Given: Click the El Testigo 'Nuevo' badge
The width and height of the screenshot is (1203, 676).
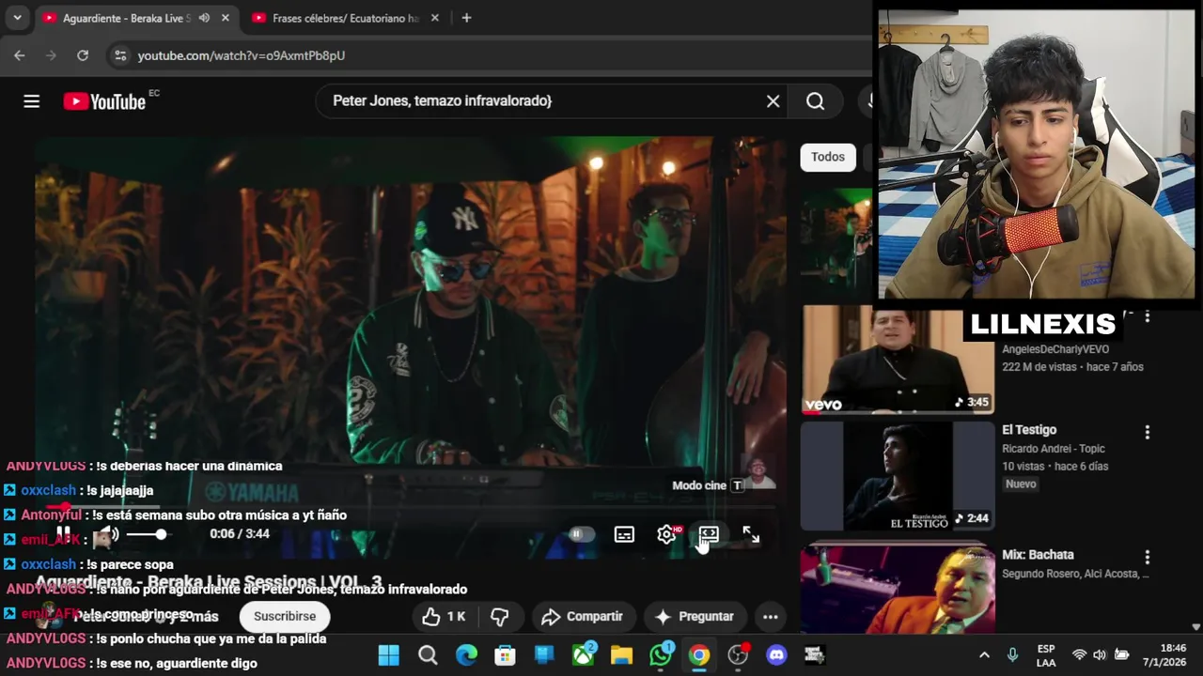Looking at the screenshot, I should pyautogui.click(x=1021, y=484).
